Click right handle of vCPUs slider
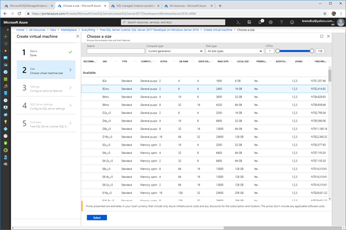The image size is (346, 230). pyautogui.click(x=312, y=51)
